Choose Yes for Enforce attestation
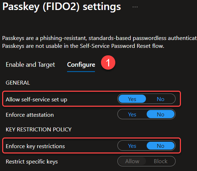197x171 pixels. point(132,114)
